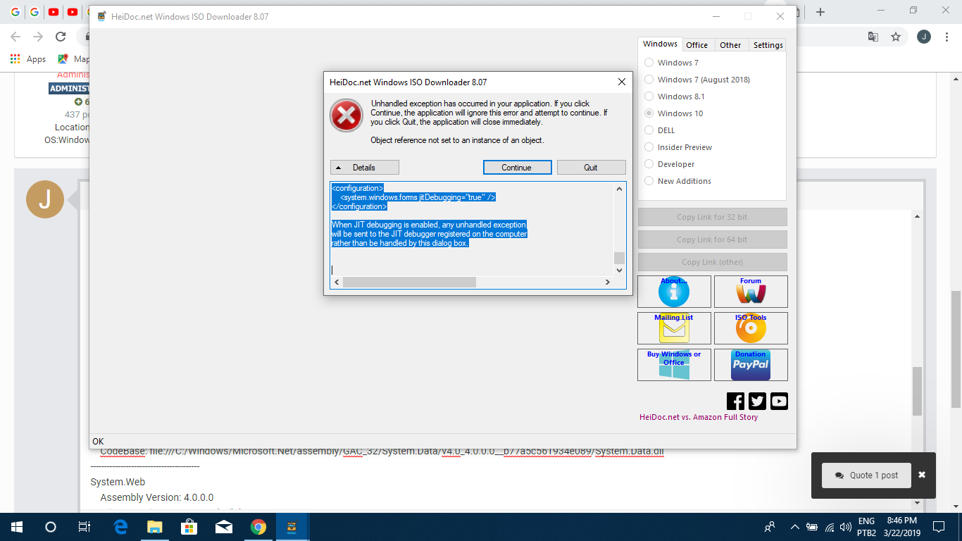This screenshot has height=541, width=962.
Task: Open the Mailing List envelope button
Action: coord(674,328)
